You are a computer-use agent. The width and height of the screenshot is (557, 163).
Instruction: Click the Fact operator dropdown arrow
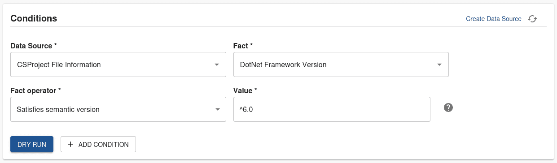click(x=217, y=109)
